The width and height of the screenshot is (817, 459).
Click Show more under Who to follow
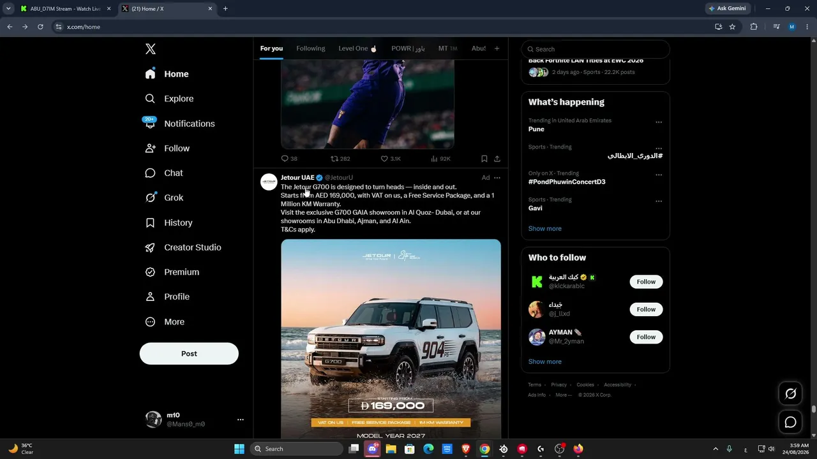coord(545,362)
